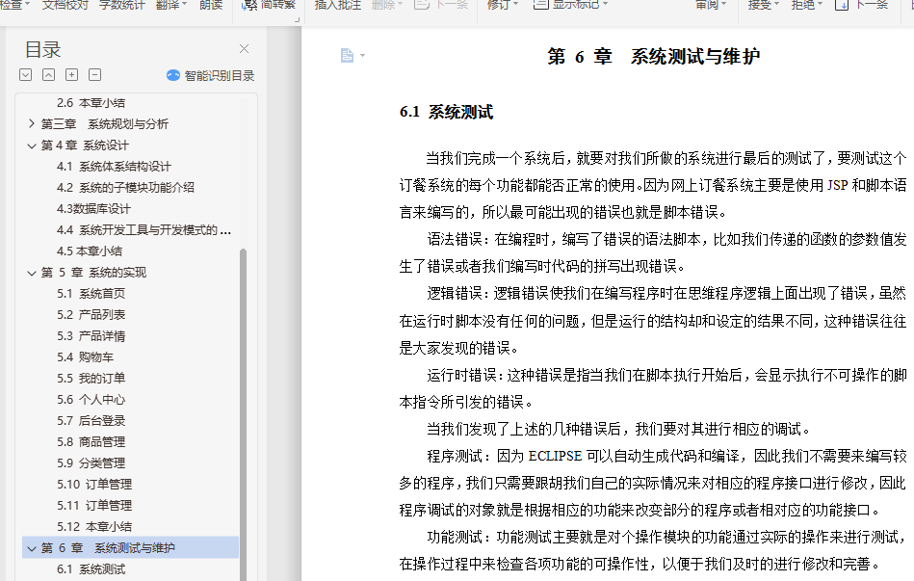
Task: Click 插入批注 in the toolbar
Action: pos(337,5)
